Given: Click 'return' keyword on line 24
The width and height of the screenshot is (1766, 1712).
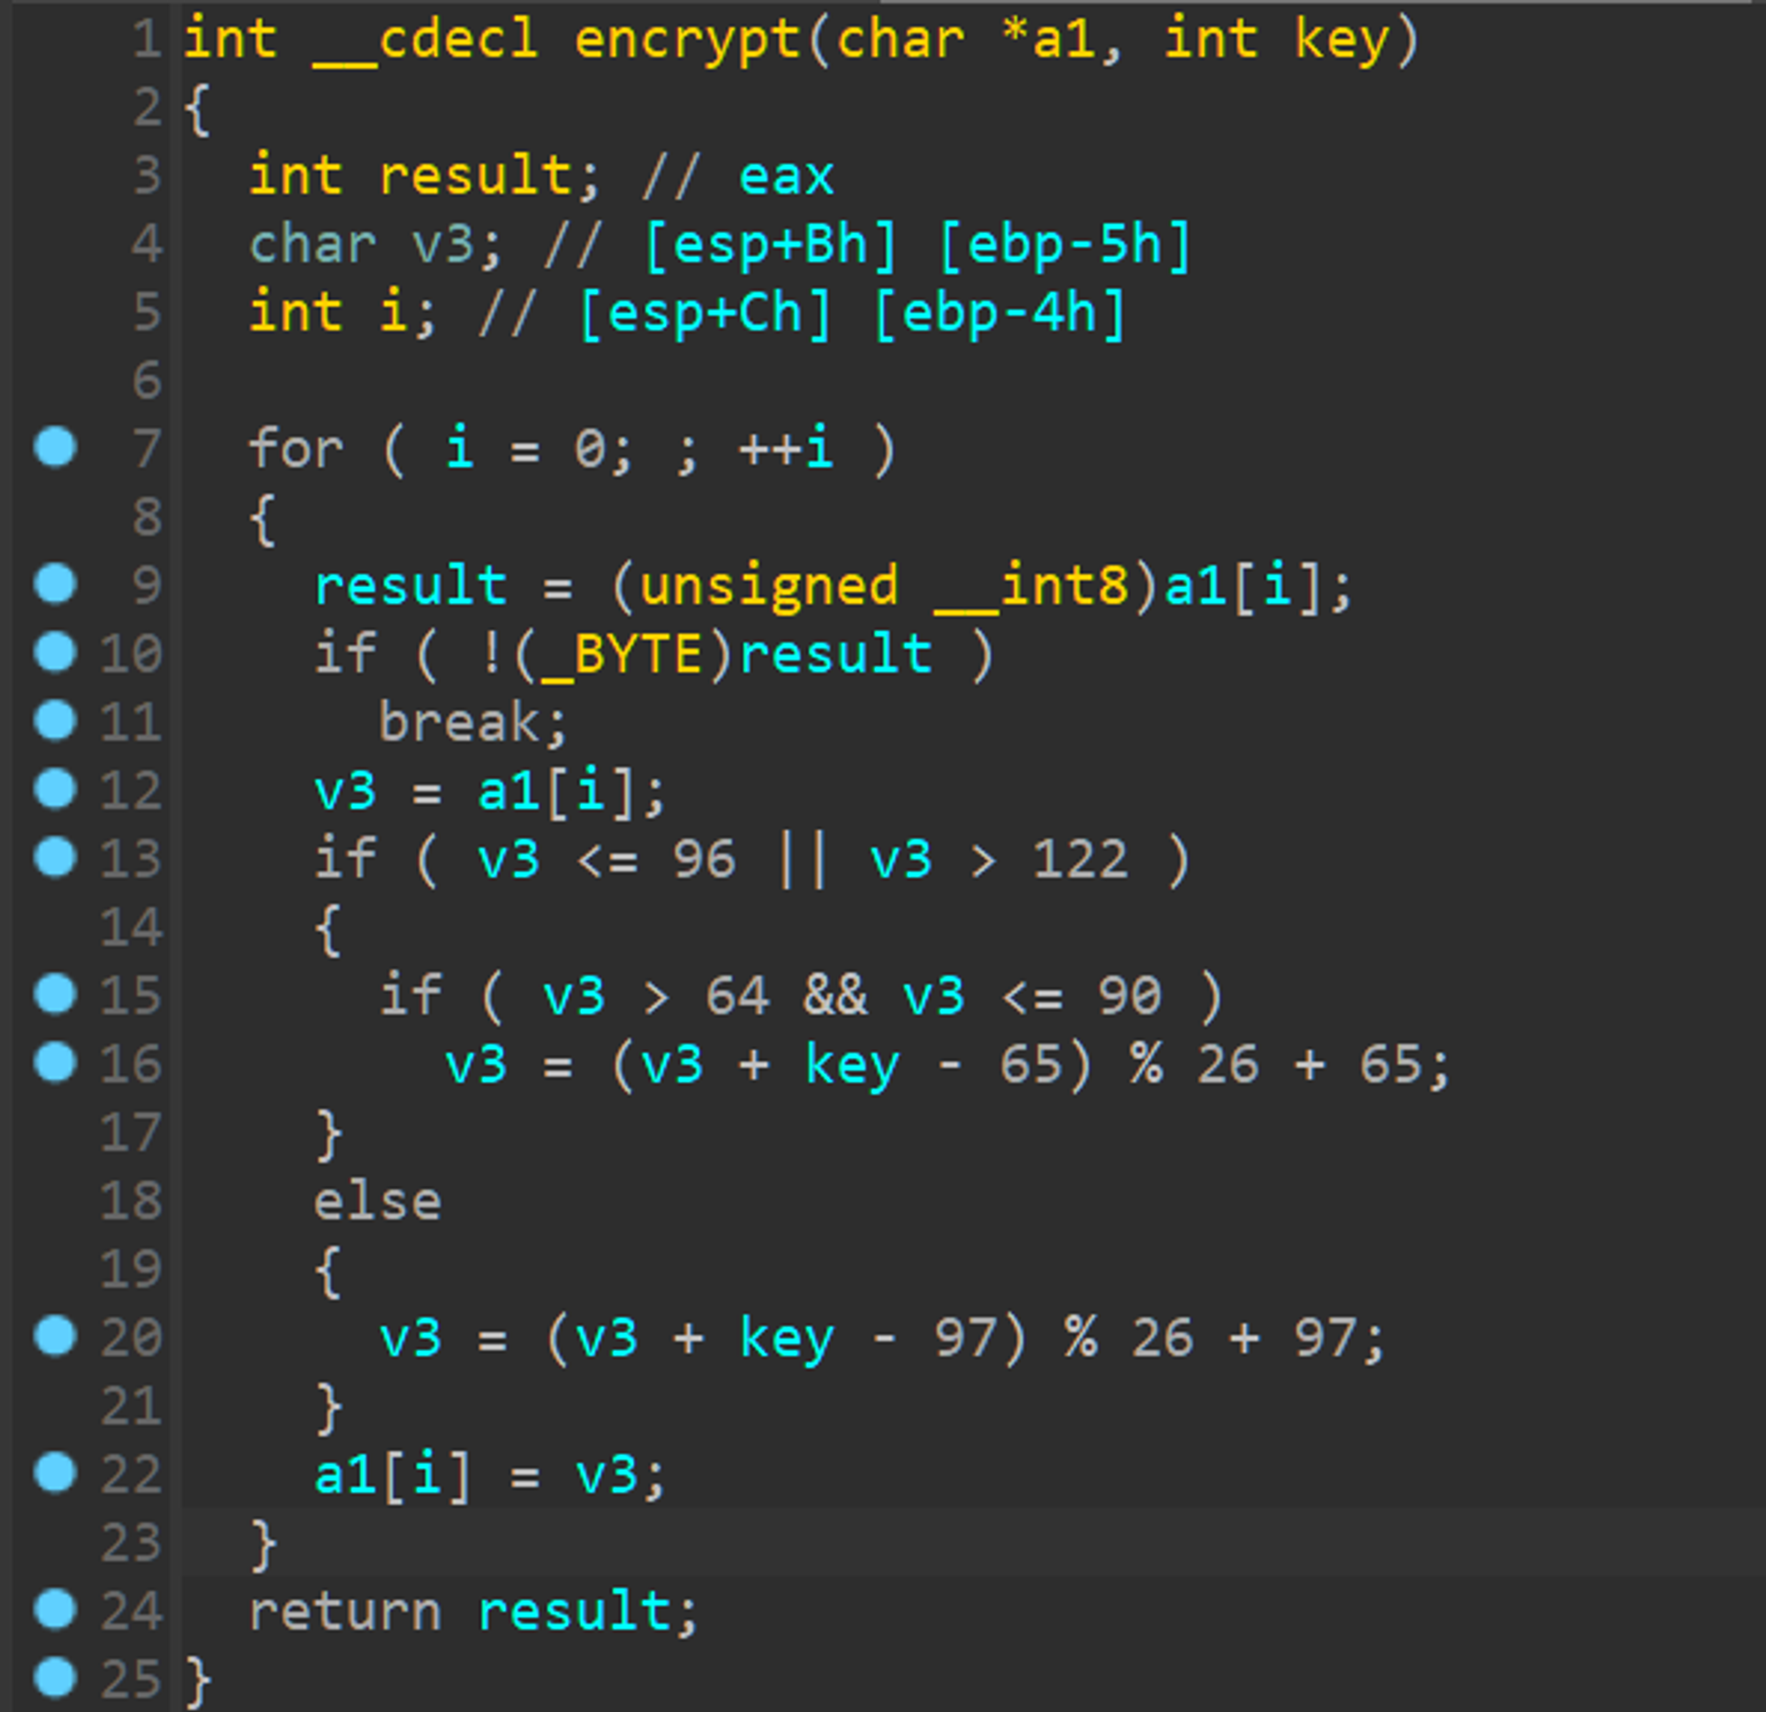Looking at the screenshot, I should 344,1610.
